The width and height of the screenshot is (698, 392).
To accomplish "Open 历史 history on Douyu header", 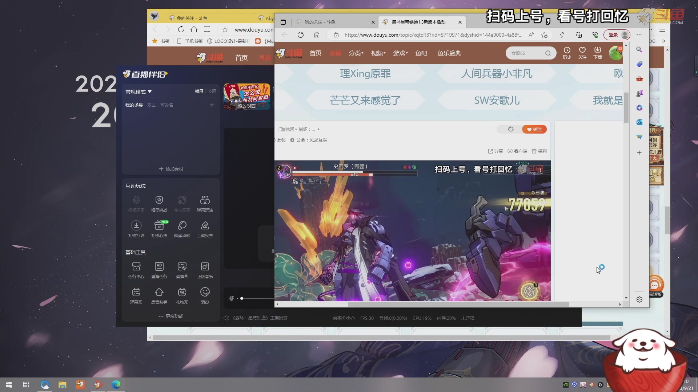I will (567, 53).
